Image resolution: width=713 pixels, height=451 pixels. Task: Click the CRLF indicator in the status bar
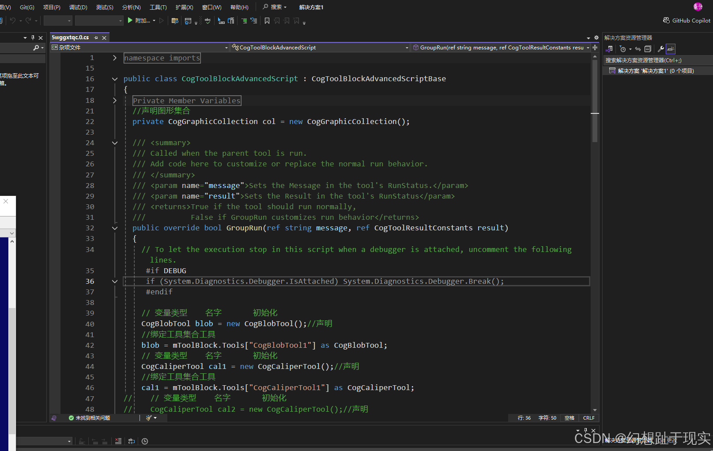coord(589,418)
